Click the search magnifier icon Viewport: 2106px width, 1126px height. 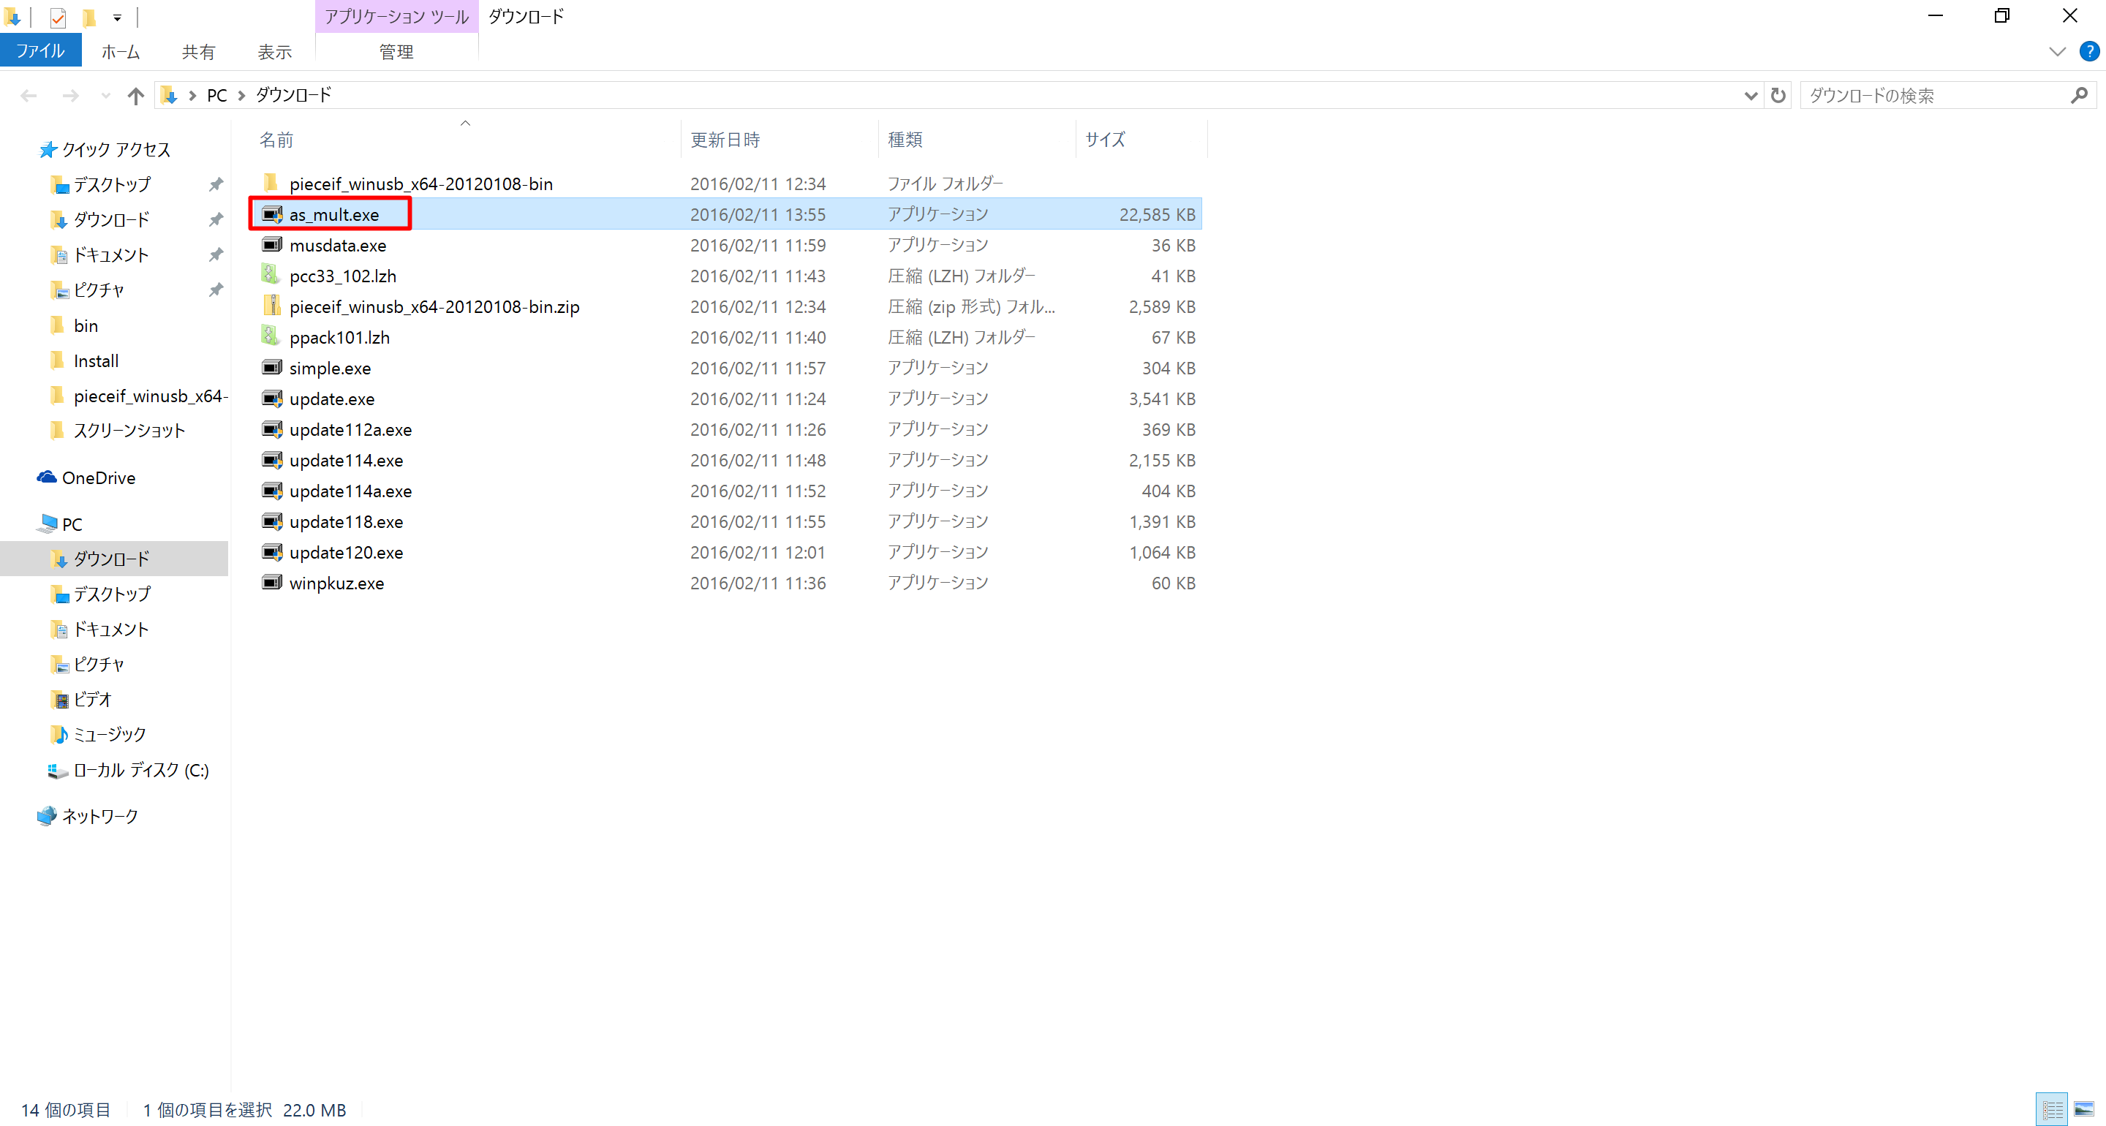(x=2079, y=96)
